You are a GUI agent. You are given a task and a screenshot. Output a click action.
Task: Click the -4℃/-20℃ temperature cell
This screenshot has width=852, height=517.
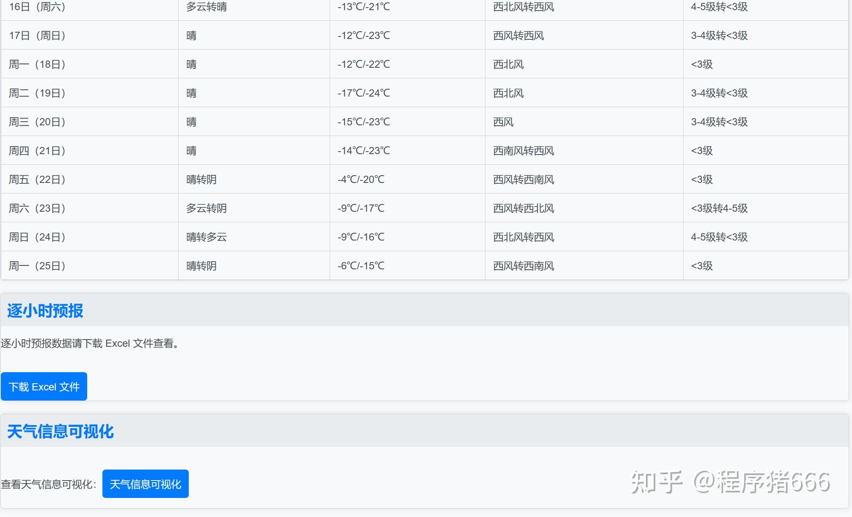coord(361,180)
